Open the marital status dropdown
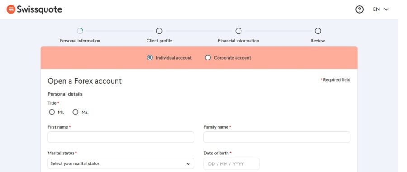The height and width of the screenshot is (172, 407). tap(121, 164)
